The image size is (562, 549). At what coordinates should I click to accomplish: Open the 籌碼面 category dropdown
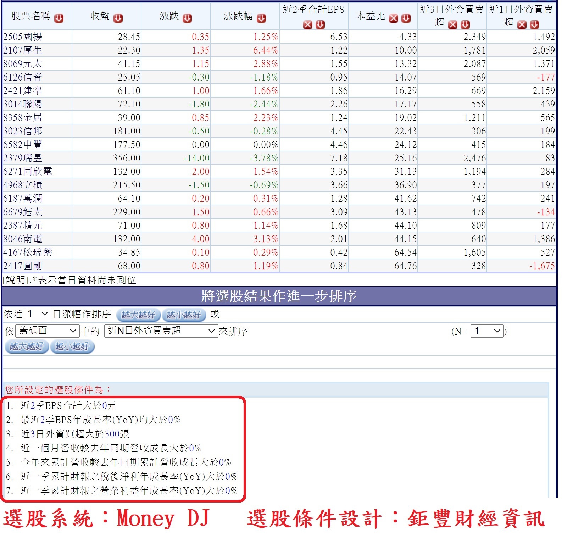47,331
